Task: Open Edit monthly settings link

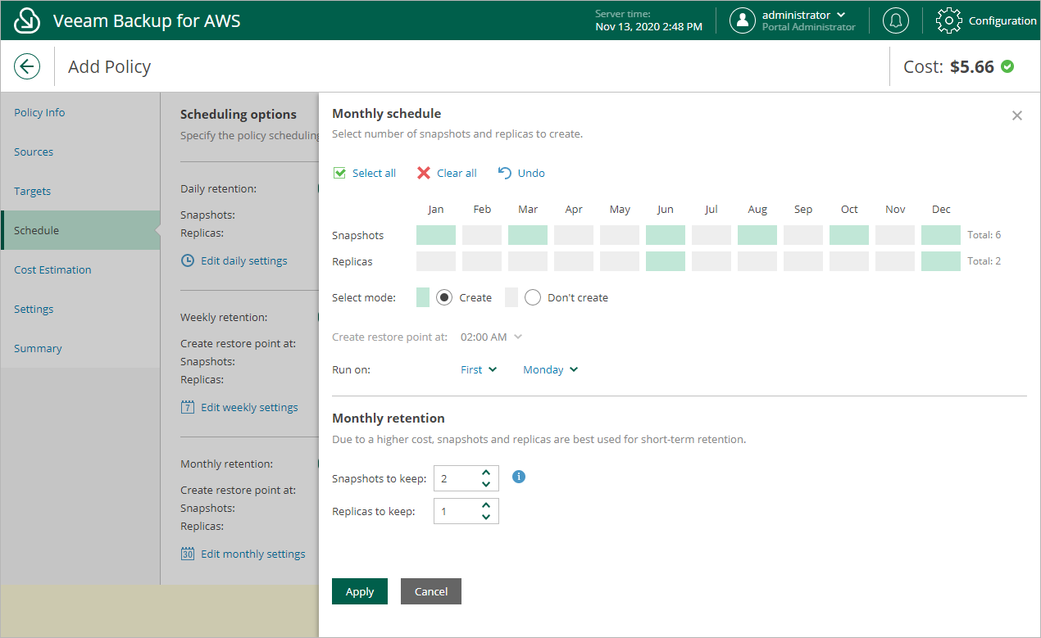Action: coord(253,554)
